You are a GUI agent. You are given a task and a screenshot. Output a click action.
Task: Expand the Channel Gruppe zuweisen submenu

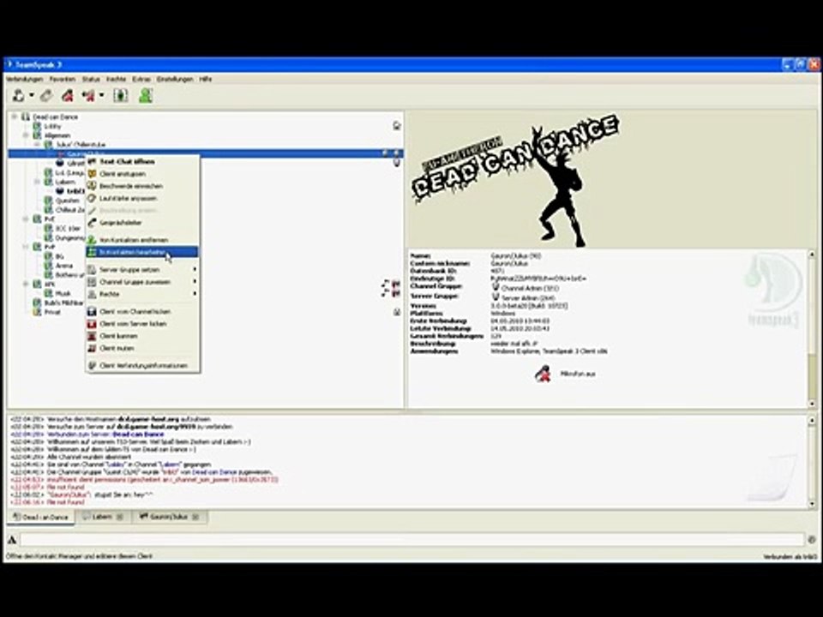[x=142, y=282]
